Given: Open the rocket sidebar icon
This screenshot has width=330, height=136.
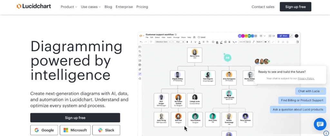Looking at the screenshot, I should point(140,69).
